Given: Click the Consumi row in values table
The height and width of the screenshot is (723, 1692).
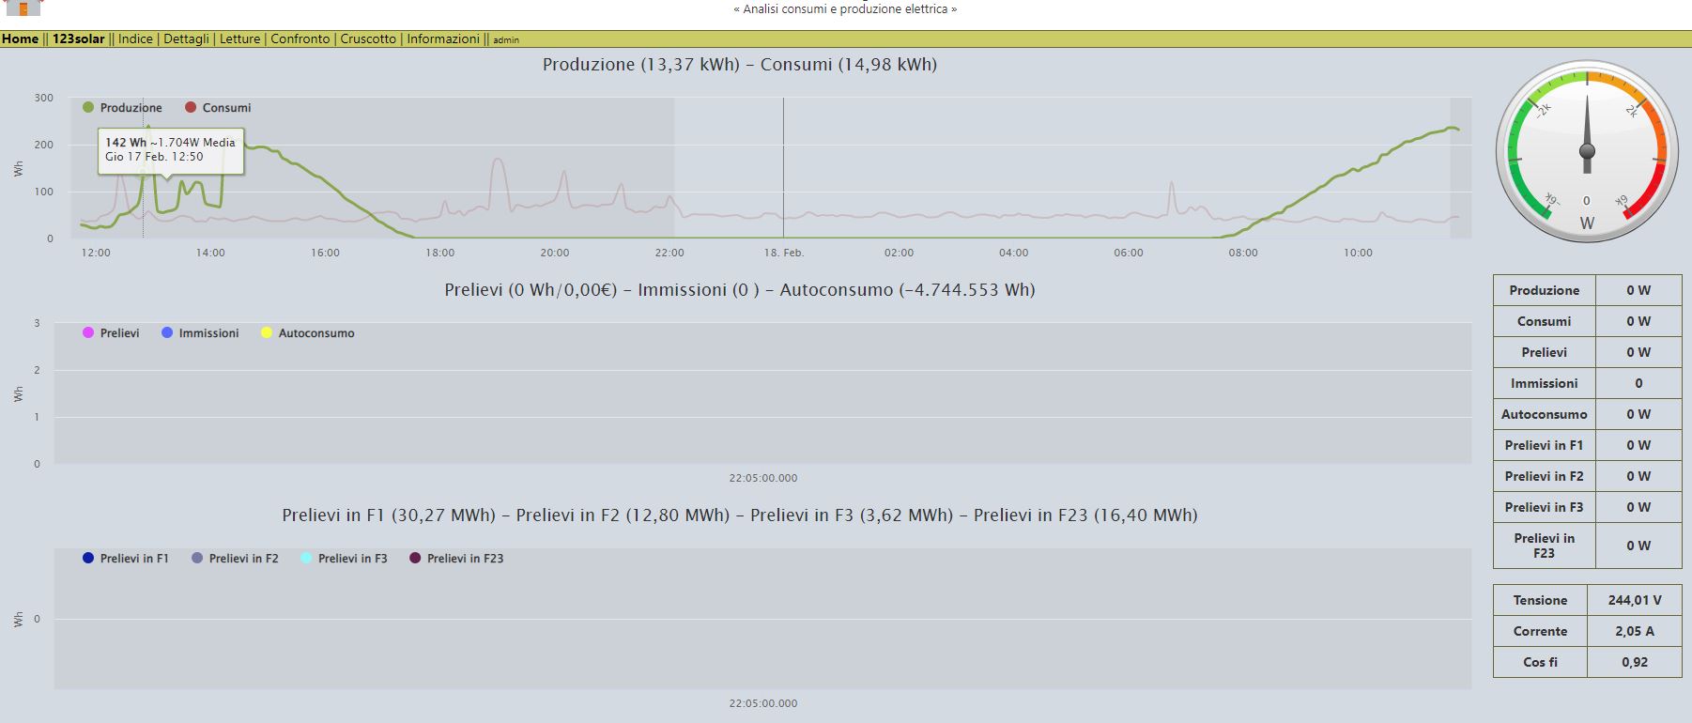Looking at the screenshot, I should coord(1588,321).
